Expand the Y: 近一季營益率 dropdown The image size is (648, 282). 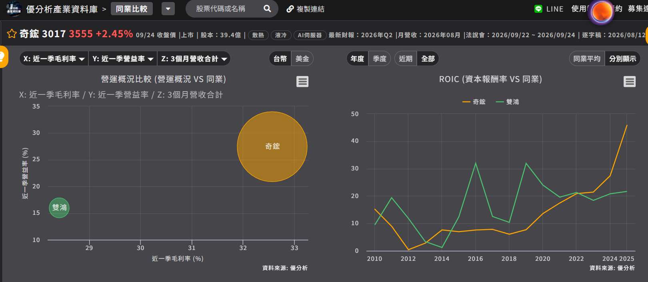tap(123, 59)
